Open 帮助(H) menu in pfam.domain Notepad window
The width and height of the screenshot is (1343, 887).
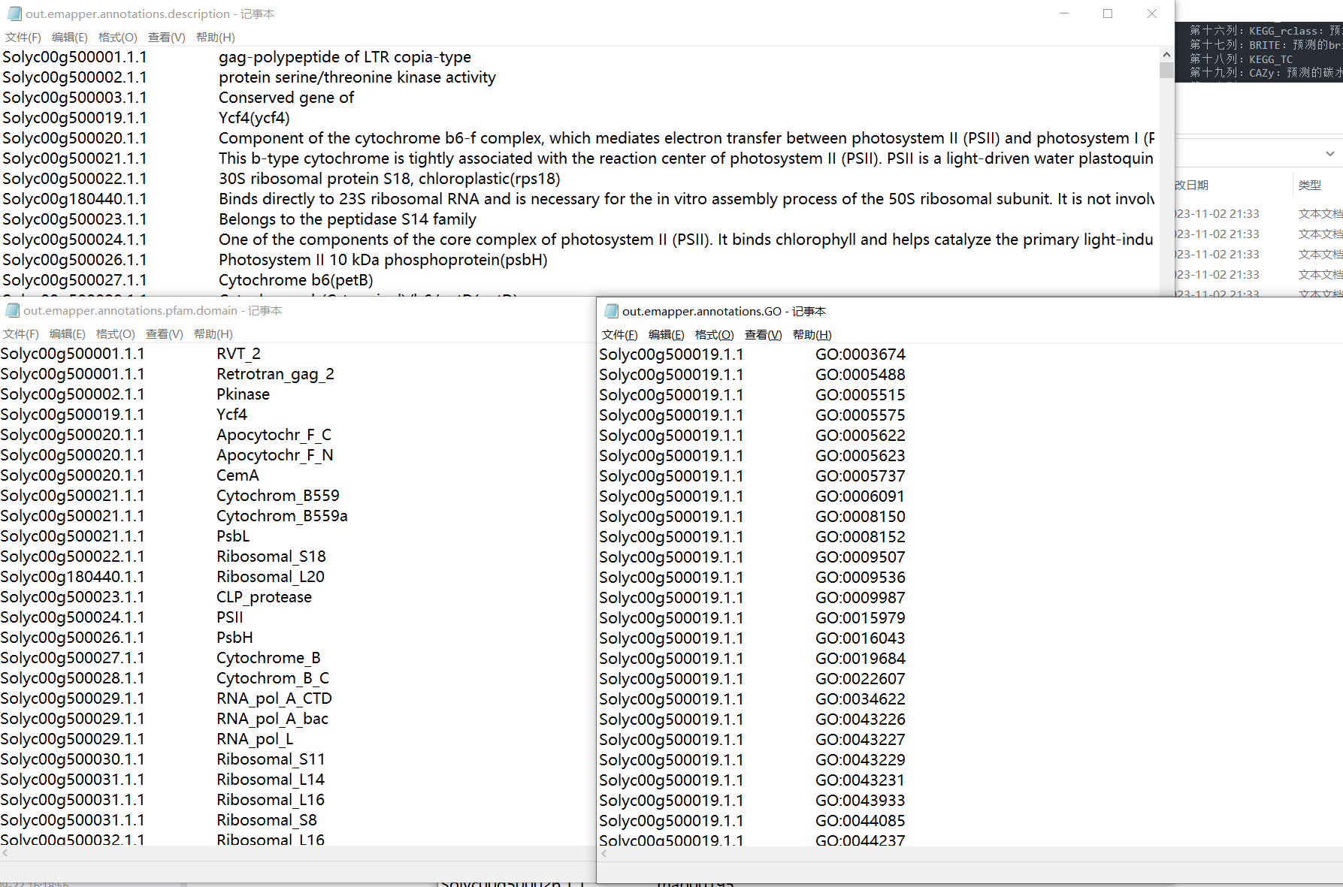pyautogui.click(x=213, y=334)
